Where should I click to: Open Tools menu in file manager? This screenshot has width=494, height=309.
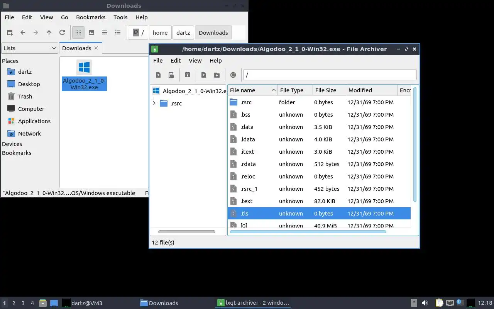(120, 17)
